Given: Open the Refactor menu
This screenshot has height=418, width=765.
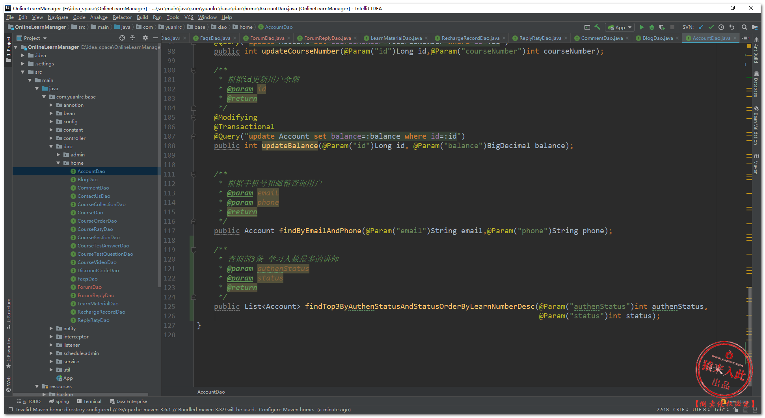Looking at the screenshot, I should click(x=122, y=17).
